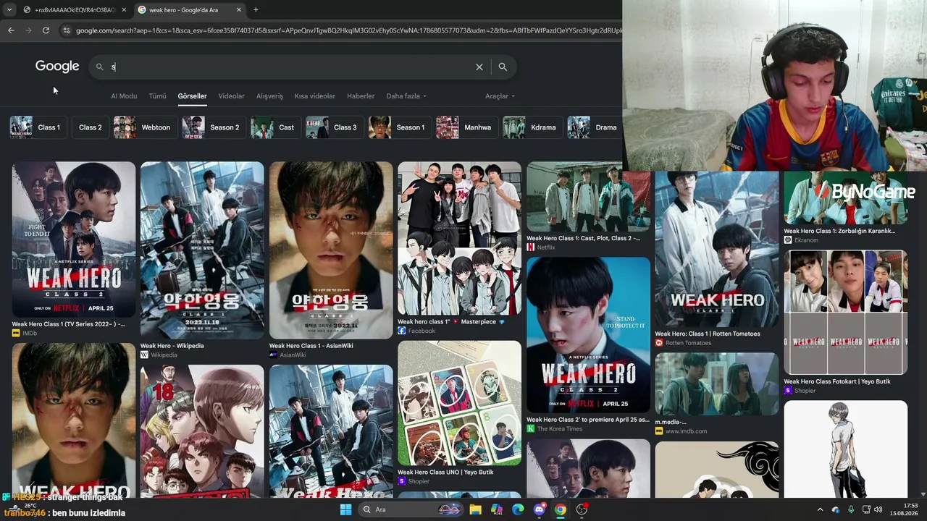Click 'Weak Hero Class 1 - AsianWiki' title
927x521 pixels.
click(311, 346)
